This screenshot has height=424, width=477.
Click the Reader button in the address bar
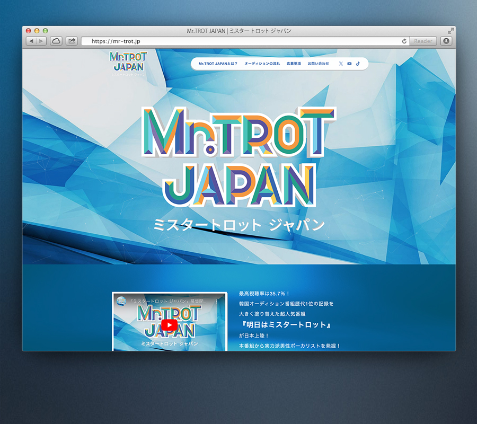(423, 41)
